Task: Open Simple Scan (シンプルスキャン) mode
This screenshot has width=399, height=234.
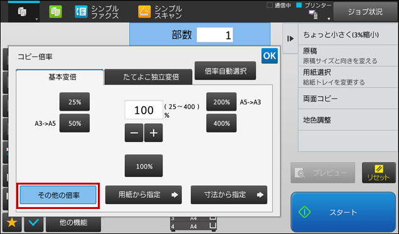Action: [160, 12]
